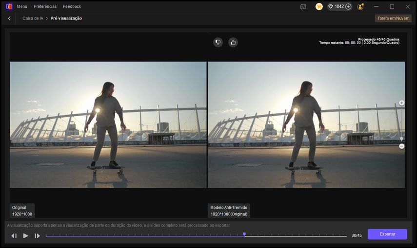Click the Tempo restante status text
This screenshot has height=248, width=417.
[x=359, y=43]
